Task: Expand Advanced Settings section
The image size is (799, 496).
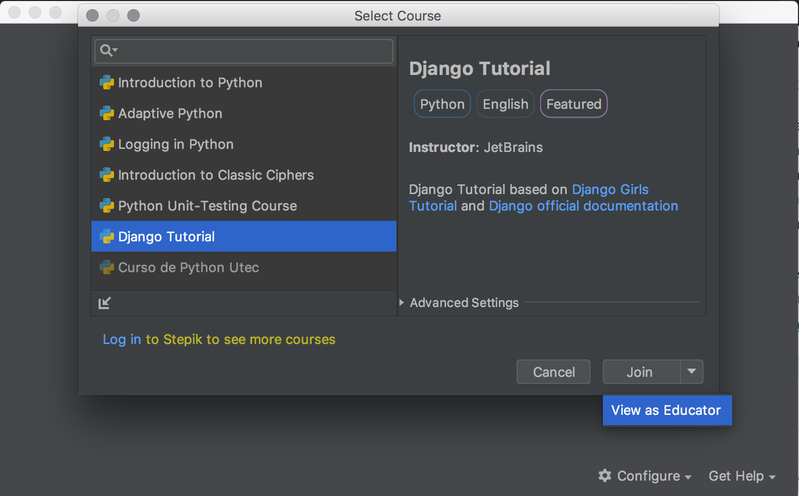Action: point(402,303)
